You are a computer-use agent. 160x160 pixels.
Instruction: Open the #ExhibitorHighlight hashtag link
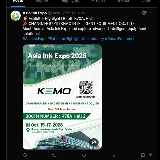tap(64, 39)
